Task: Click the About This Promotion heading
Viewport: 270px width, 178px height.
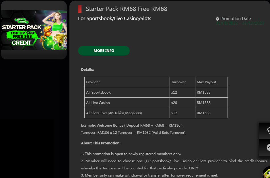Action: [101, 143]
